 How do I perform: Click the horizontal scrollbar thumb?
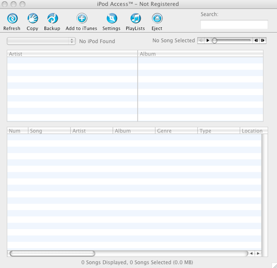[52, 253]
